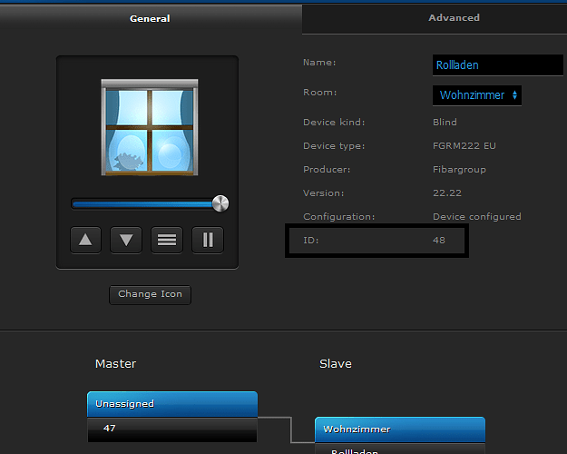567x454 pixels.
Task: Switch to the Advanced tab
Action: click(x=454, y=17)
